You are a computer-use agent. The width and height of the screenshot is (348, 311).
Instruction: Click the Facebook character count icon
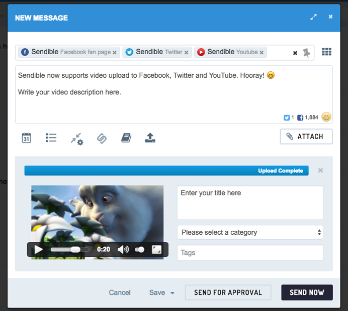[x=300, y=117]
